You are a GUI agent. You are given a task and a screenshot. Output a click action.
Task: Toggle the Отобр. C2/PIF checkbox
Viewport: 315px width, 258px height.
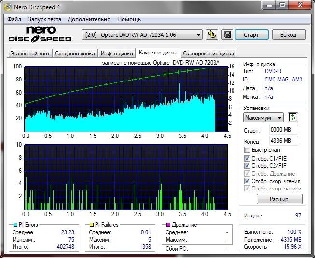[247, 166]
